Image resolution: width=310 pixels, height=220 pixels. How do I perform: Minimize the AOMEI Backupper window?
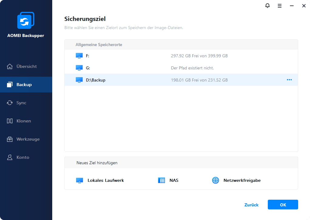[x=291, y=6]
